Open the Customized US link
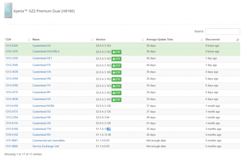This screenshot has height=161, width=247. click(42, 46)
